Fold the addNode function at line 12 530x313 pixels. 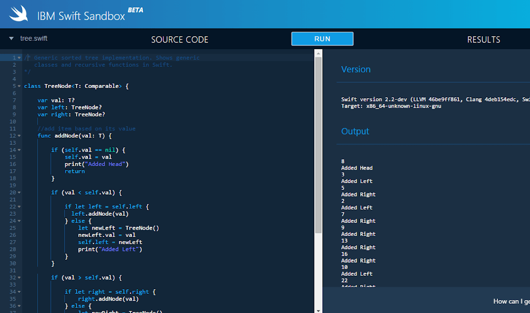19,136
